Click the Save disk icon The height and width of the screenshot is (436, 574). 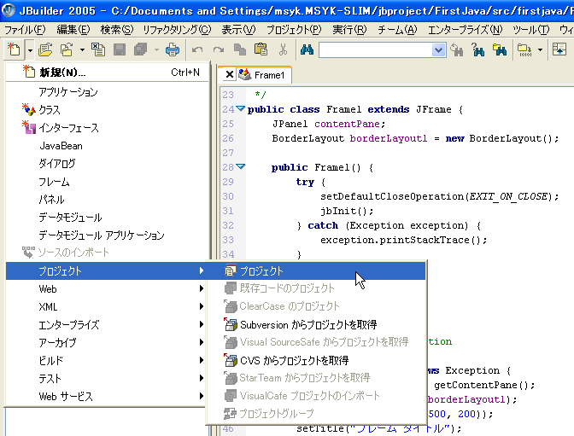pyautogui.click(x=120, y=49)
